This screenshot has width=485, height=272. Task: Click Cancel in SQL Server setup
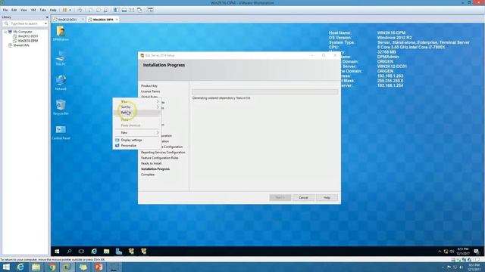[x=303, y=198]
